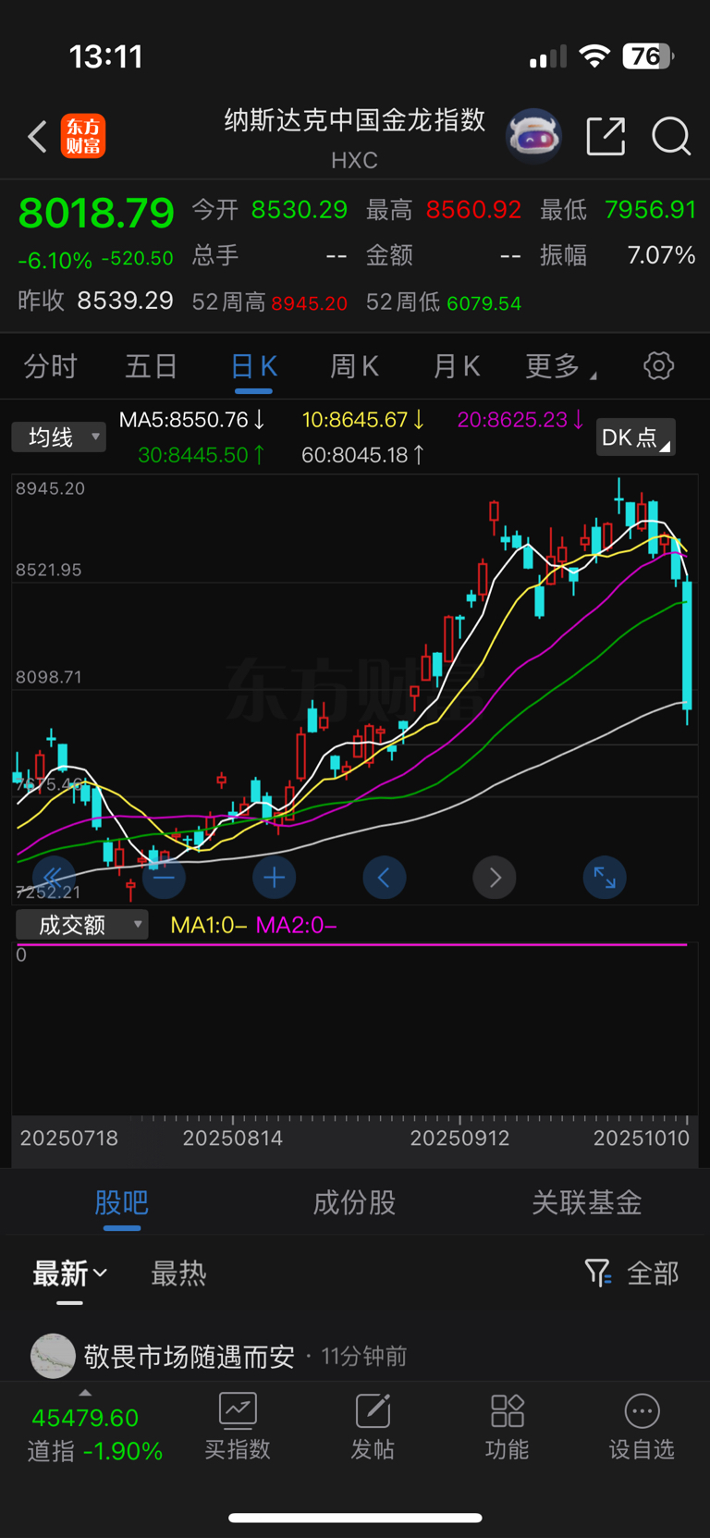This screenshot has height=1538, width=710.
Task: Tap the 买指数 chart icon
Action: point(238,1411)
